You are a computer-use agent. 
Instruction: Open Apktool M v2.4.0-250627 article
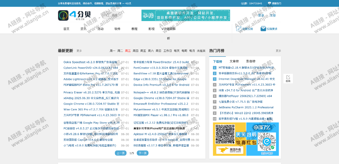[x=160, y=134]
